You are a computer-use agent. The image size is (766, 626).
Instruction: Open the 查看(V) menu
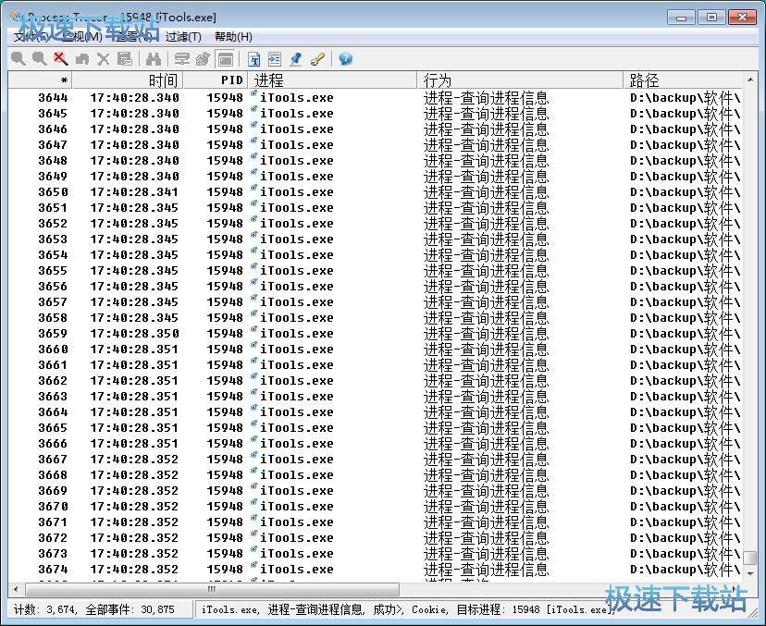click(x=133, y=37)
